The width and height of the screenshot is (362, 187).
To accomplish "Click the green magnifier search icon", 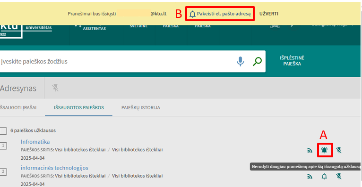I will click(x=257, y=61).
